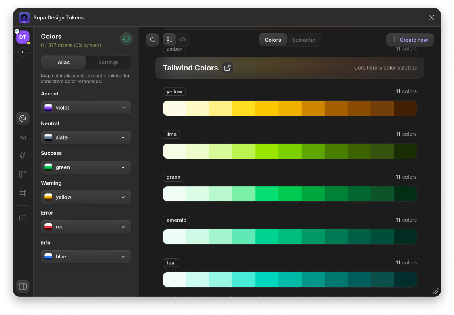
Task: Click the green palette name tag
Action: tap(173, 177)
